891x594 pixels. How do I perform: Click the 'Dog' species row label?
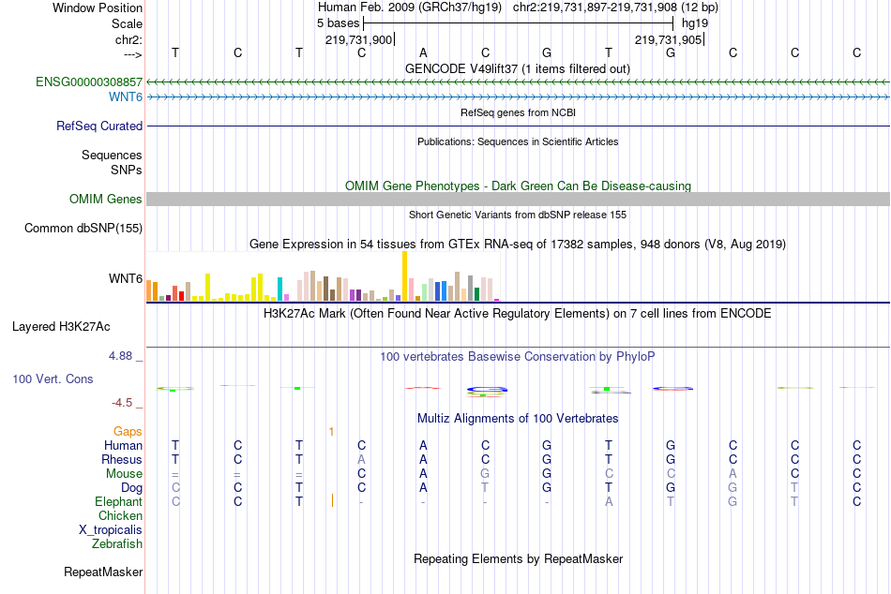pyautogui.click(x=131, y=488)
